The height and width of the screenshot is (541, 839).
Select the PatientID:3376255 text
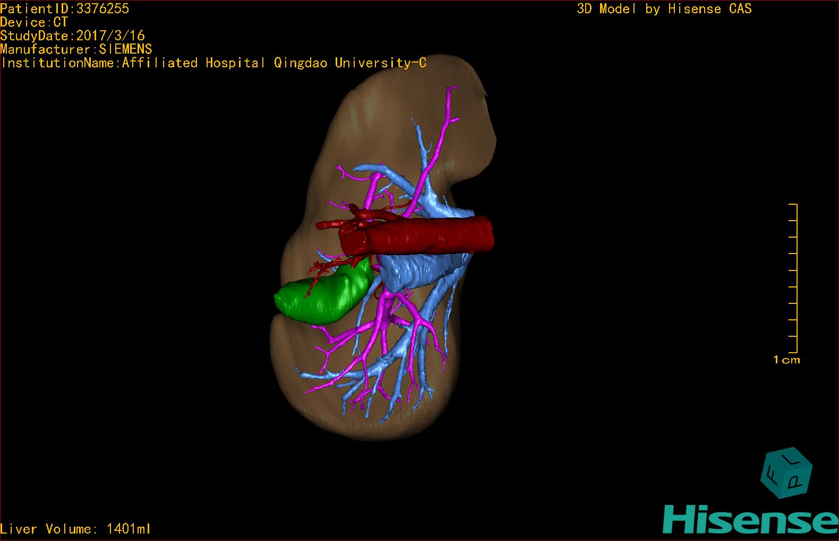click(x=64, y=8)
